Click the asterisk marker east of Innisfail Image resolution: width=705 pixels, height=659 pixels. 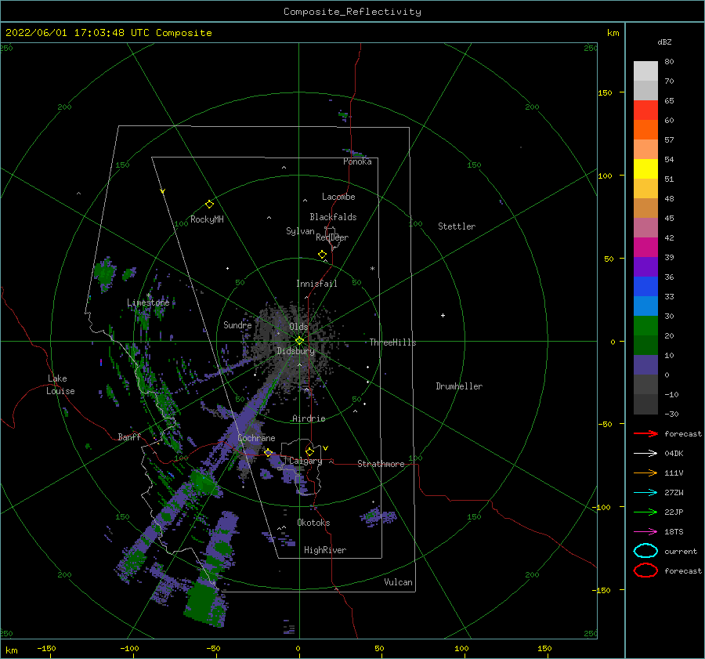tap(372, 269)
